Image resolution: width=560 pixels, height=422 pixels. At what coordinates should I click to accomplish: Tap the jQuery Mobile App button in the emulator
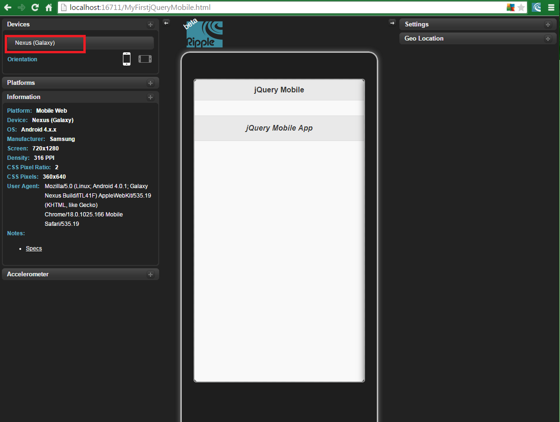point(279,128)
